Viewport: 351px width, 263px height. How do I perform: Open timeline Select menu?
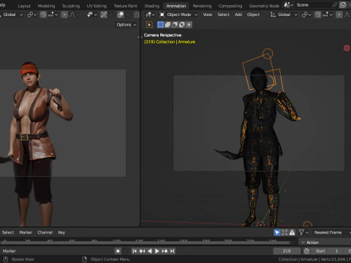[x=8, y=232]
